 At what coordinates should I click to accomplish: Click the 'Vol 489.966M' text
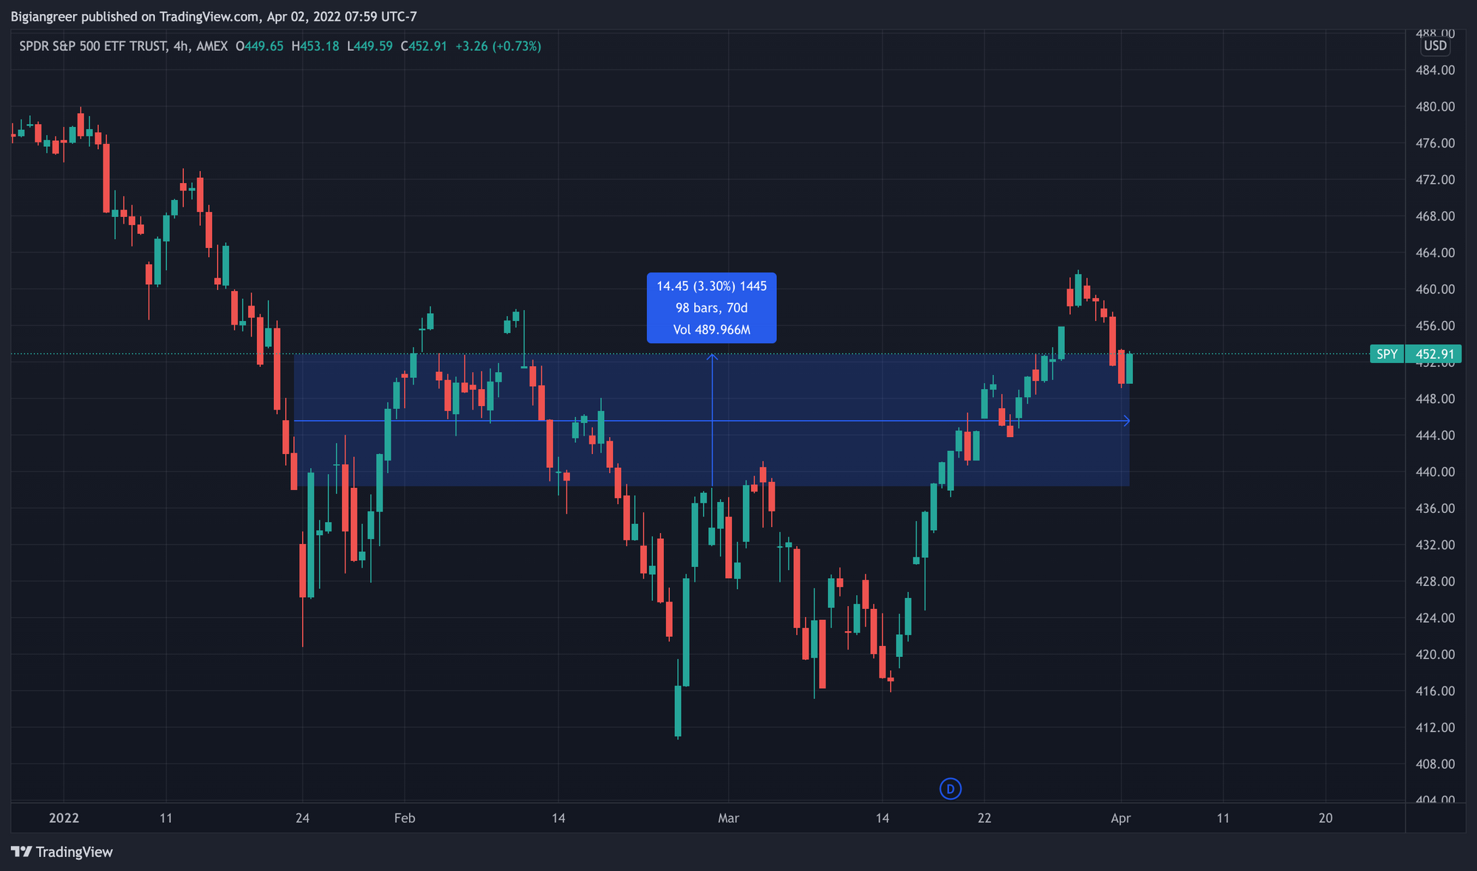pyautogui.click(x=711, y=330)
